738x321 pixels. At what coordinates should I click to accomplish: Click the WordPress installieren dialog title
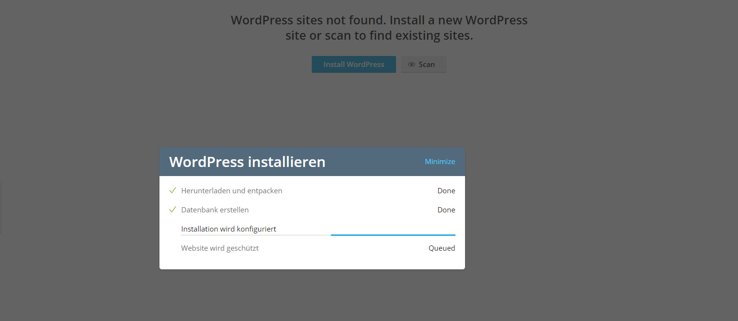point(247,162)
